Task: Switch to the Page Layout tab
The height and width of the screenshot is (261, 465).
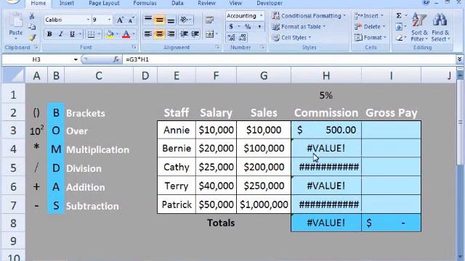Action: [x=104, y=3]
